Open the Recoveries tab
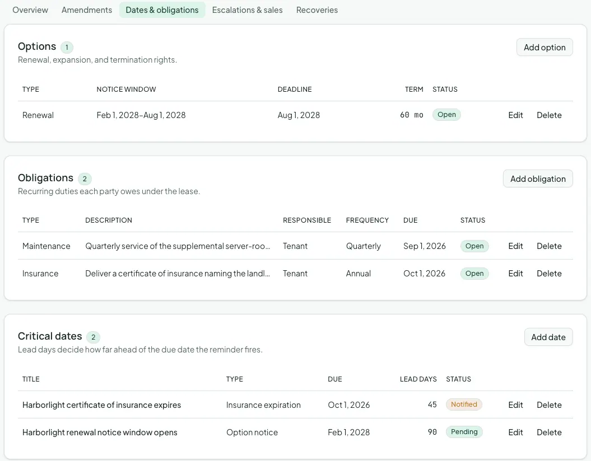This screenshot has width=591, height=461. [x=317, y=10]
